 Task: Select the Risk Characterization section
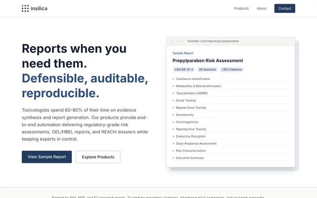[231, 151]
